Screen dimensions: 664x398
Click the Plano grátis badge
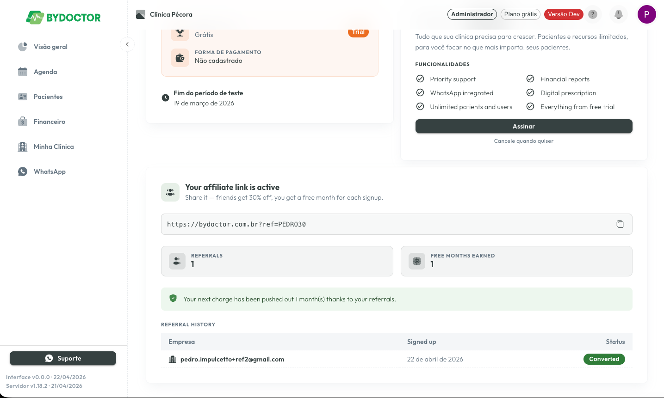coord(521,14)
